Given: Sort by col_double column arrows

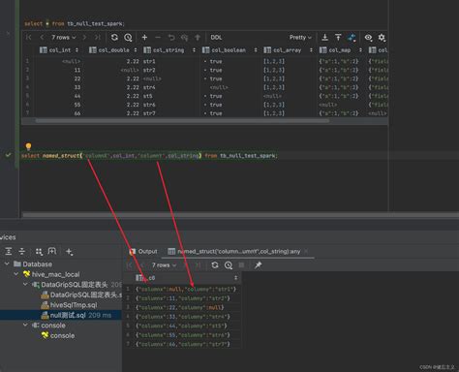Looking at the screenshot, I should click(x=136, y=50).
